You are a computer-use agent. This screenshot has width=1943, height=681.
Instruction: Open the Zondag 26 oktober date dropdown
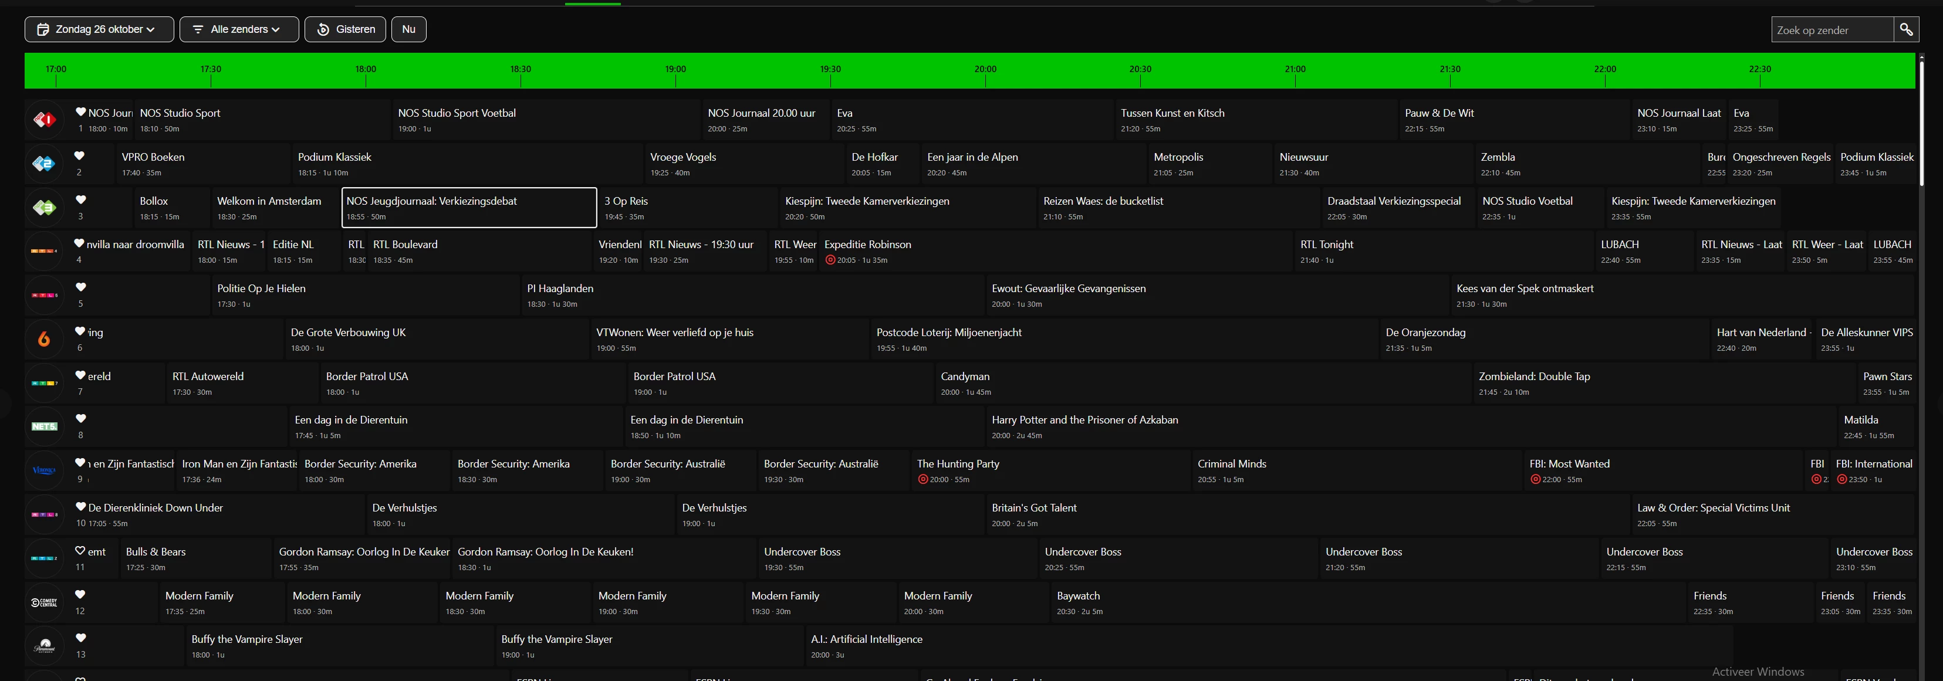coord(99,29)
